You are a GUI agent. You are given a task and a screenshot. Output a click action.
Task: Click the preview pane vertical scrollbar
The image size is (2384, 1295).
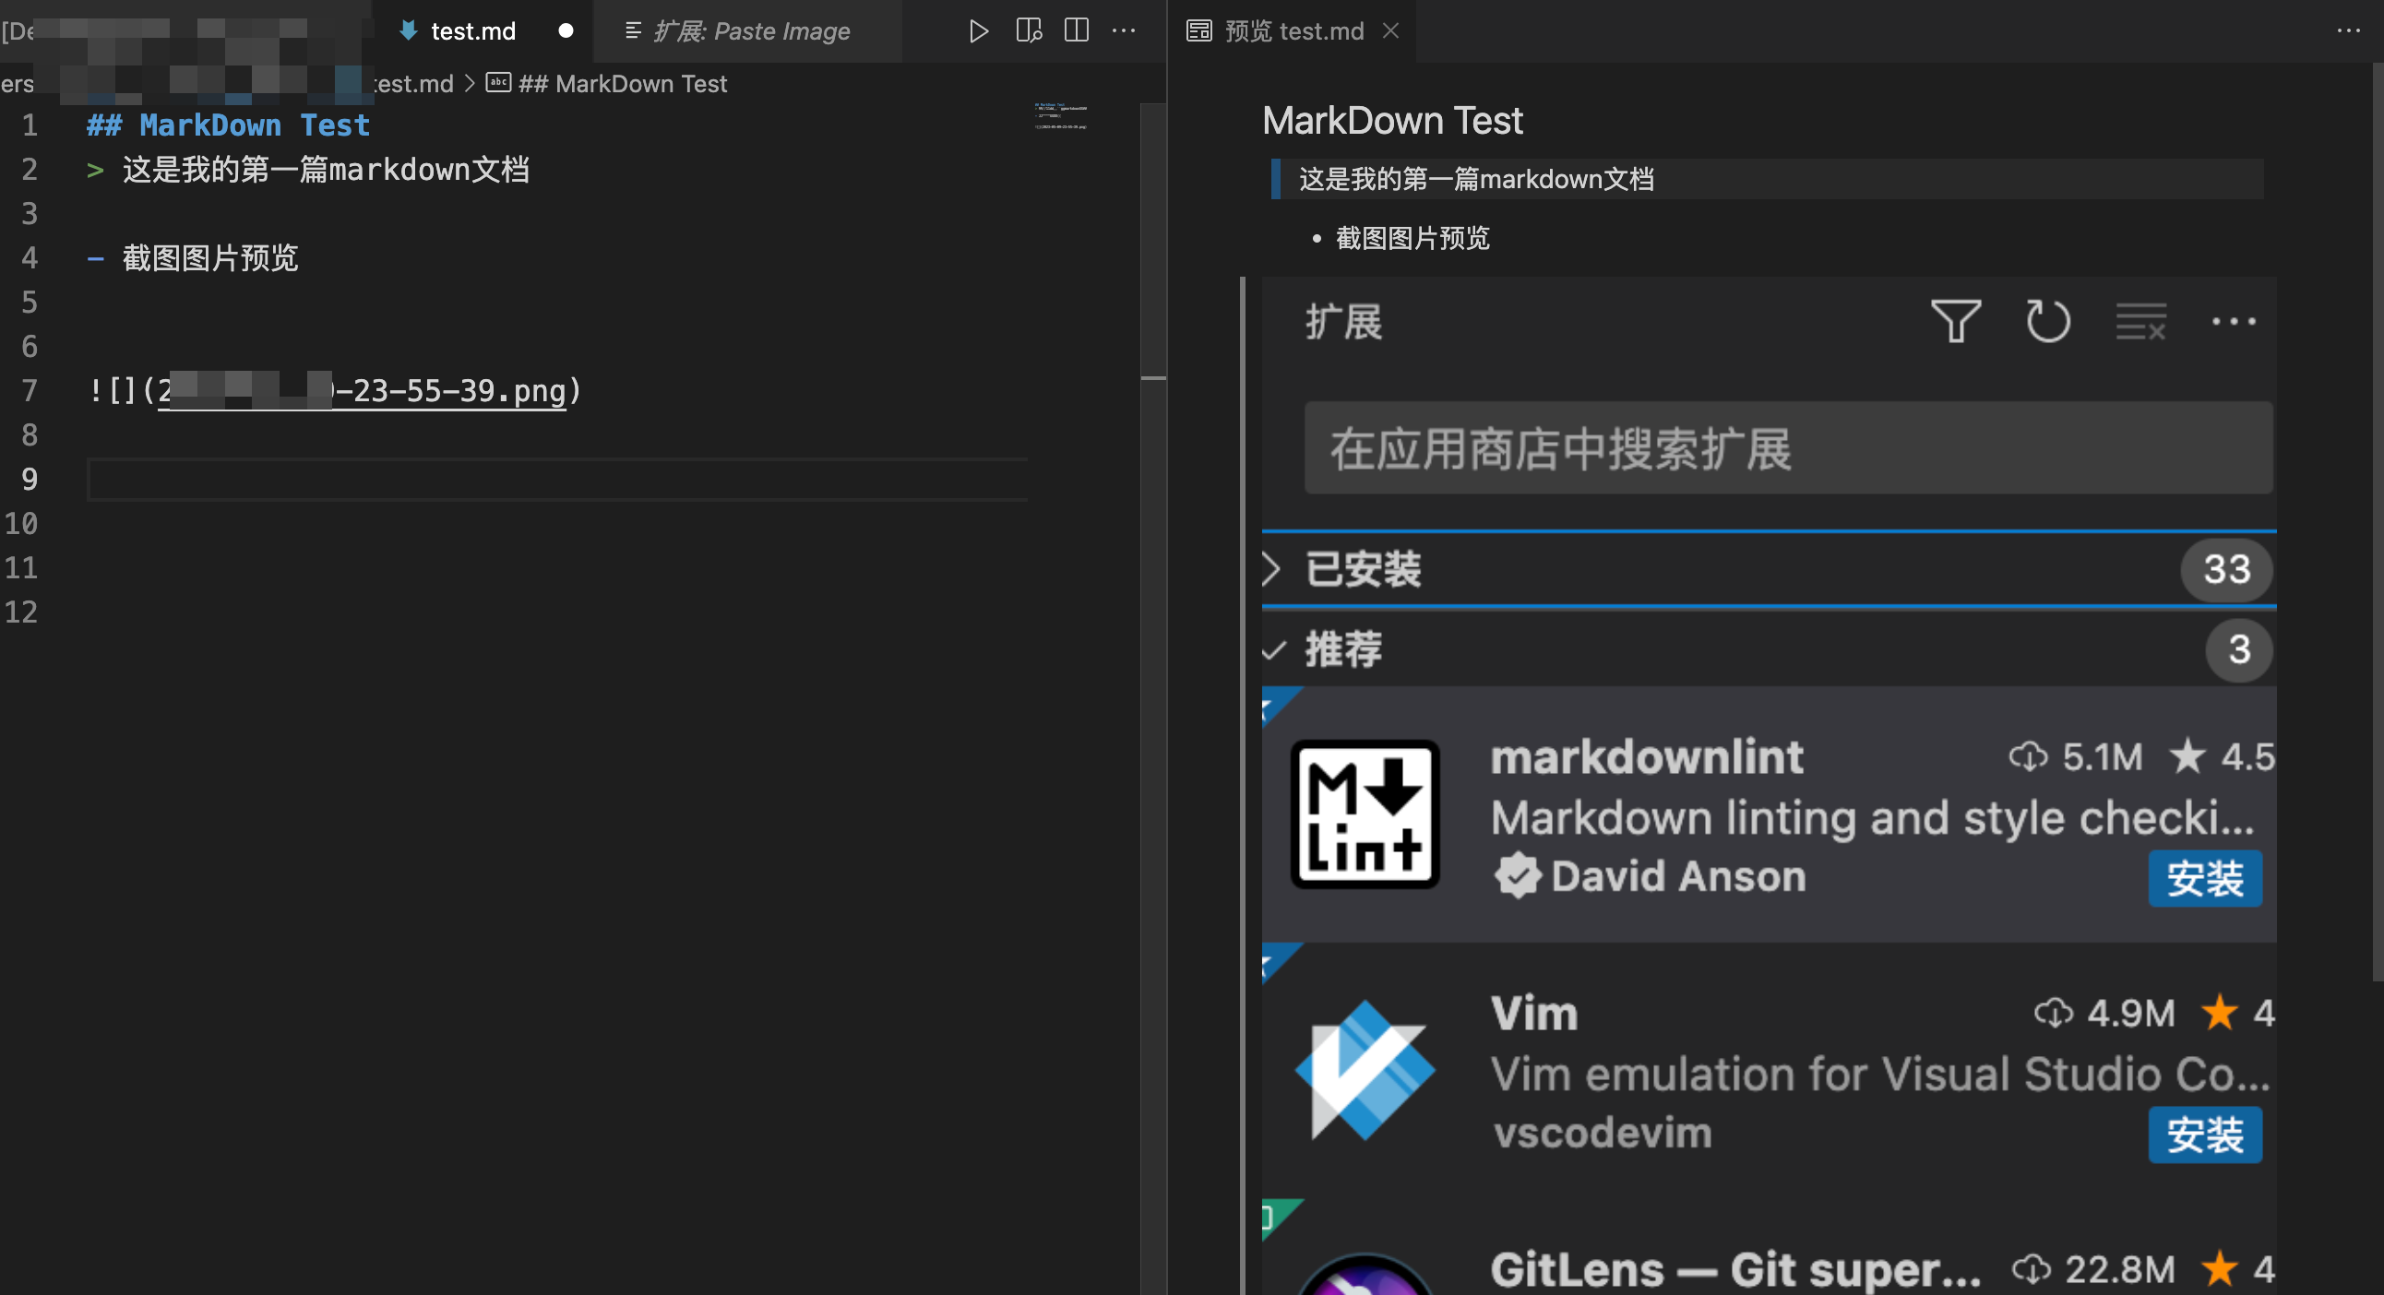point(2377,522)
